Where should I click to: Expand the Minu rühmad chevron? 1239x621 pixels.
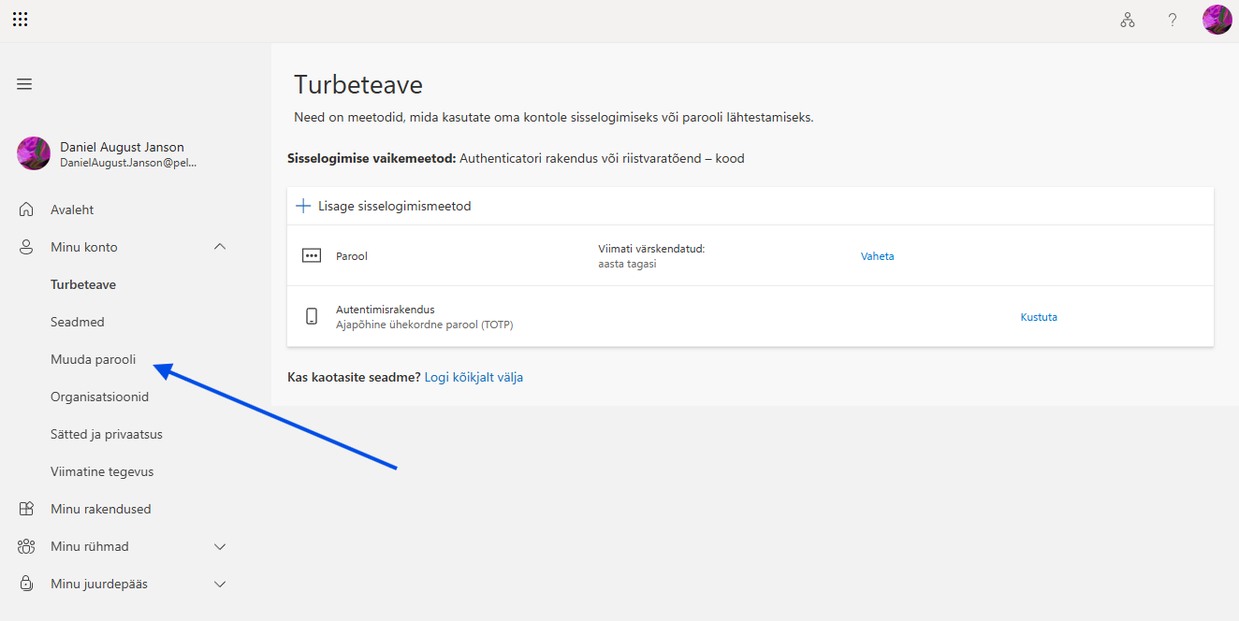(220, 546)
